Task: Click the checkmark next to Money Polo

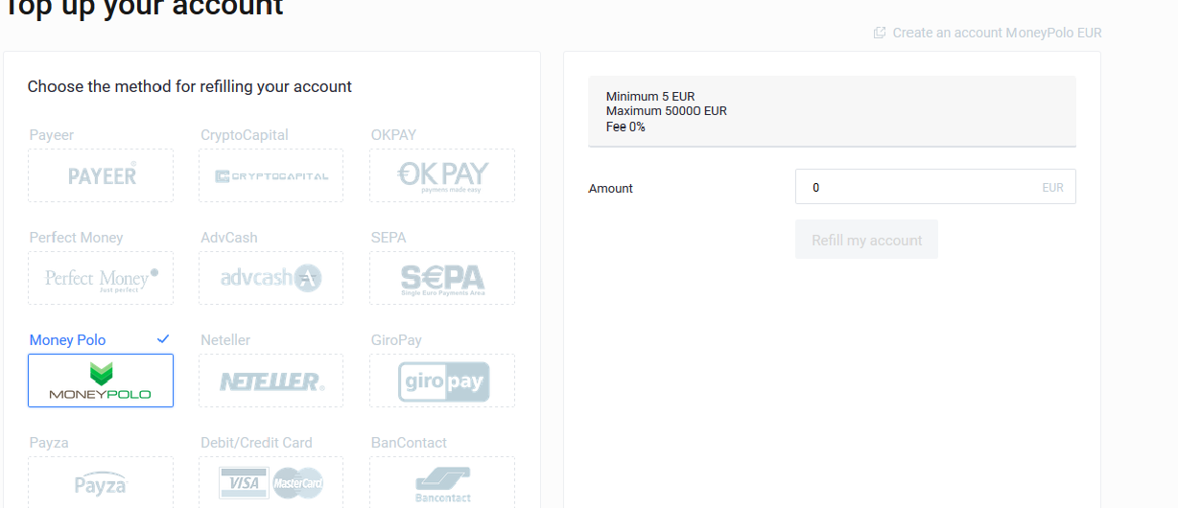Action: tap(163, 339)
